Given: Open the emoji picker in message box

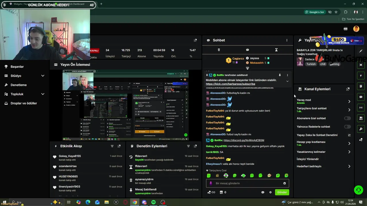Looking at the screenshot, I should coord(284,183).
